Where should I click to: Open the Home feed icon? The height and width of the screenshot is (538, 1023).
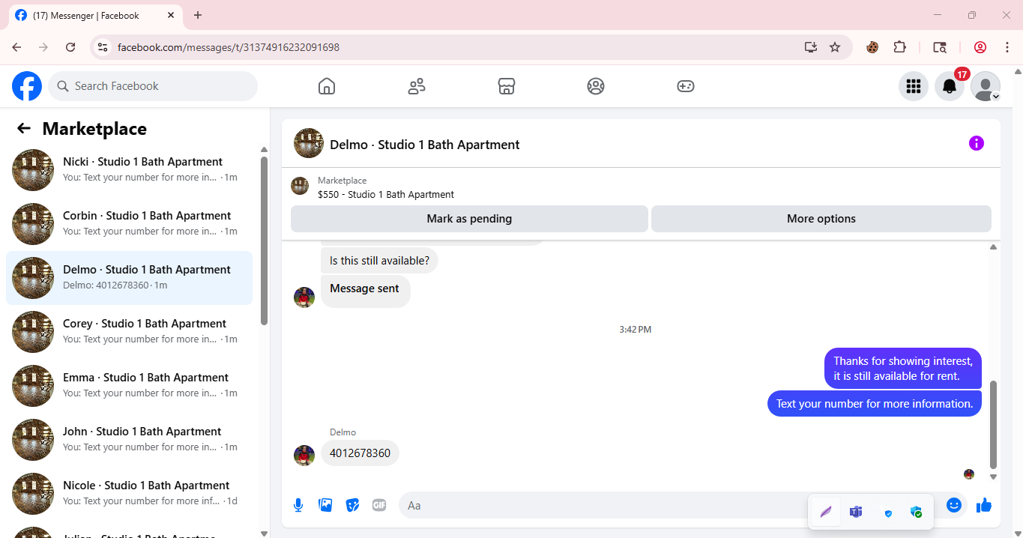pyautogui.click(x=327, y=86)
